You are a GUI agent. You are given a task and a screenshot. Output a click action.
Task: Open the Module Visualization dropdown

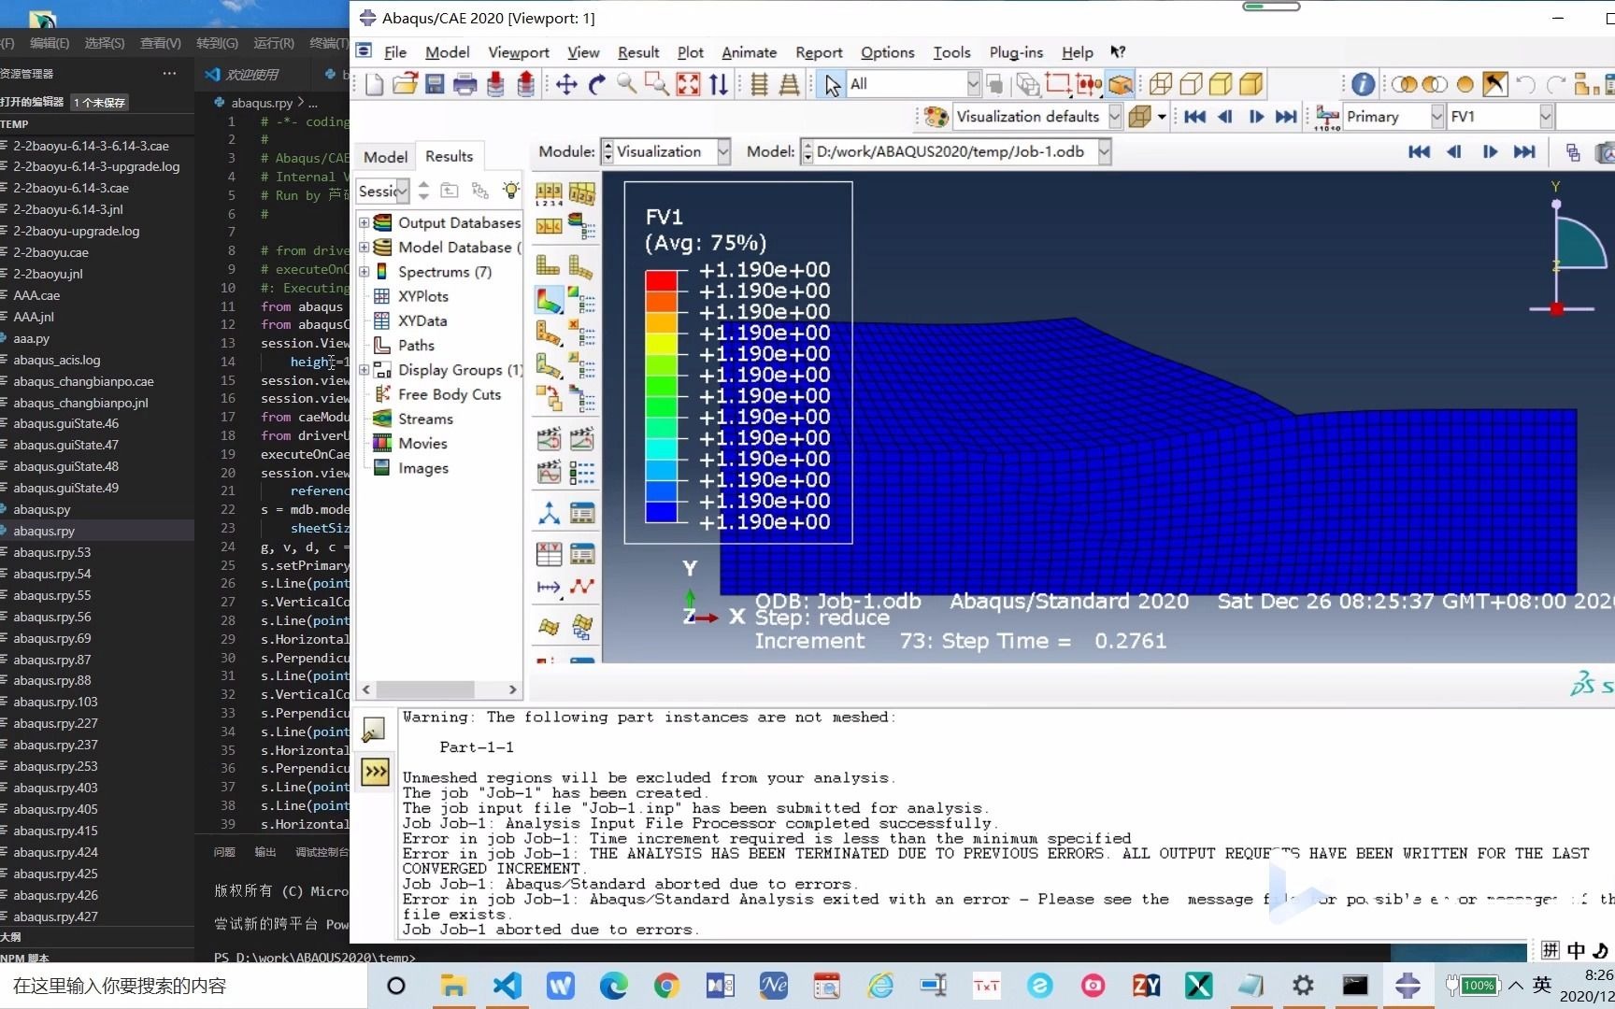(x=723, y=151)
